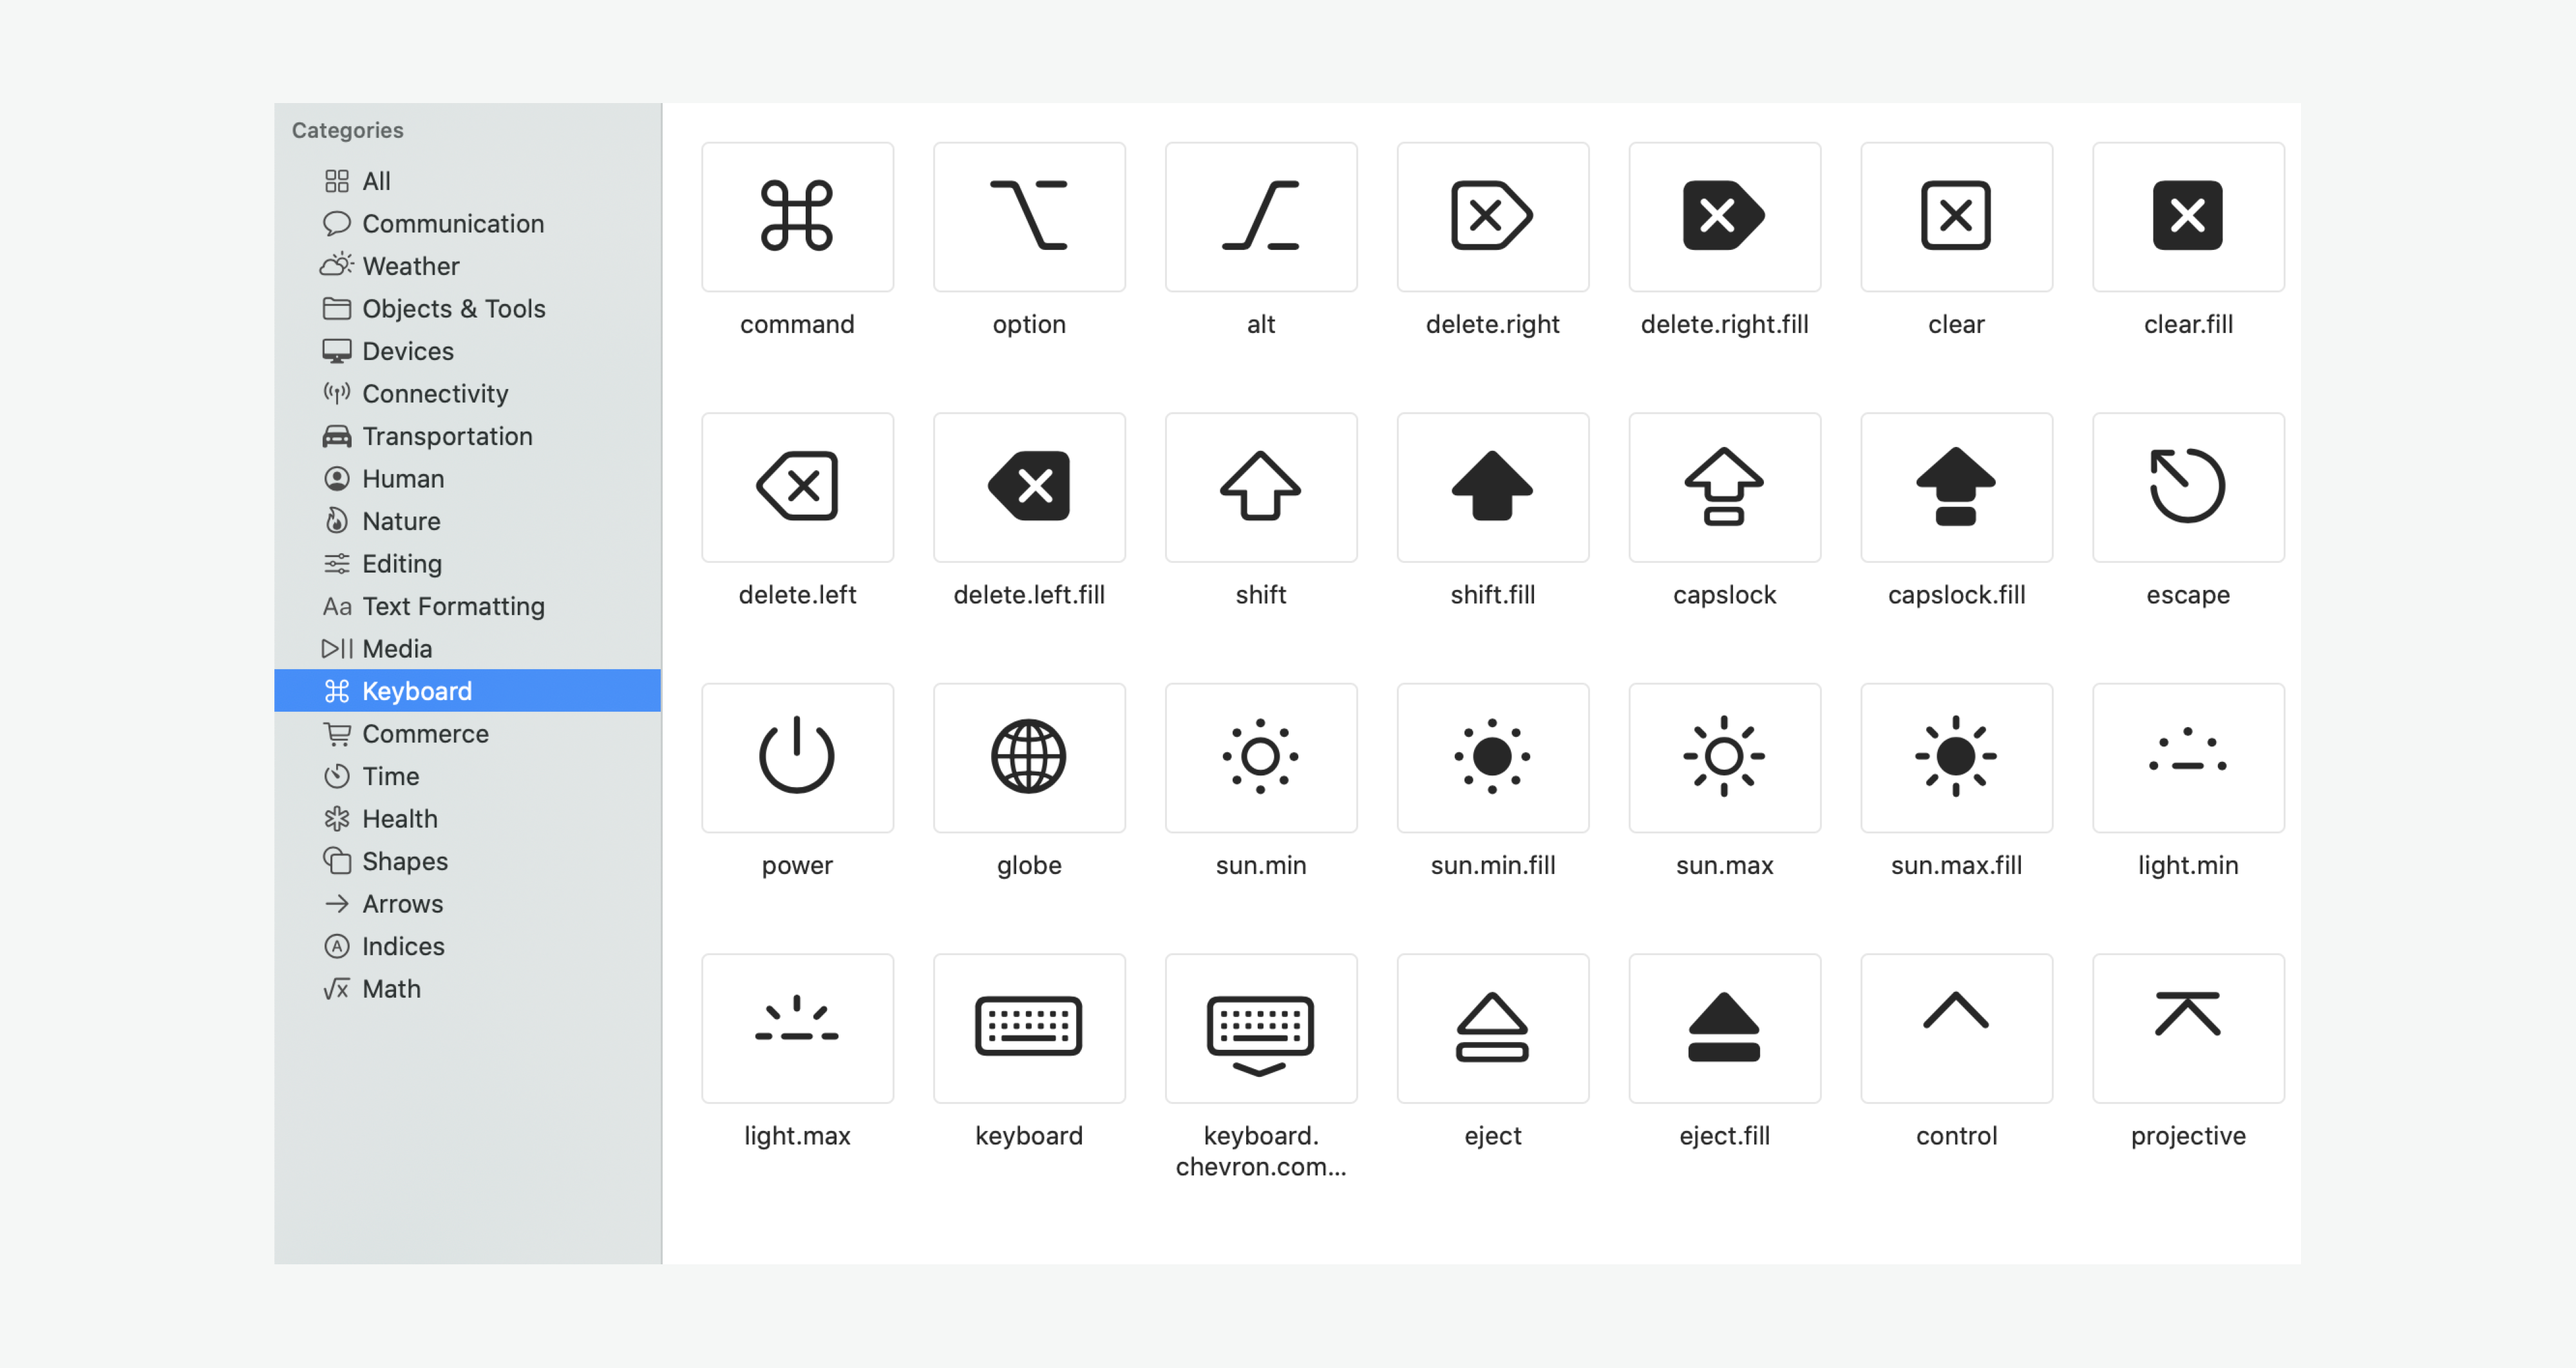Choose the capslock symbol tile

(1724, 487)
